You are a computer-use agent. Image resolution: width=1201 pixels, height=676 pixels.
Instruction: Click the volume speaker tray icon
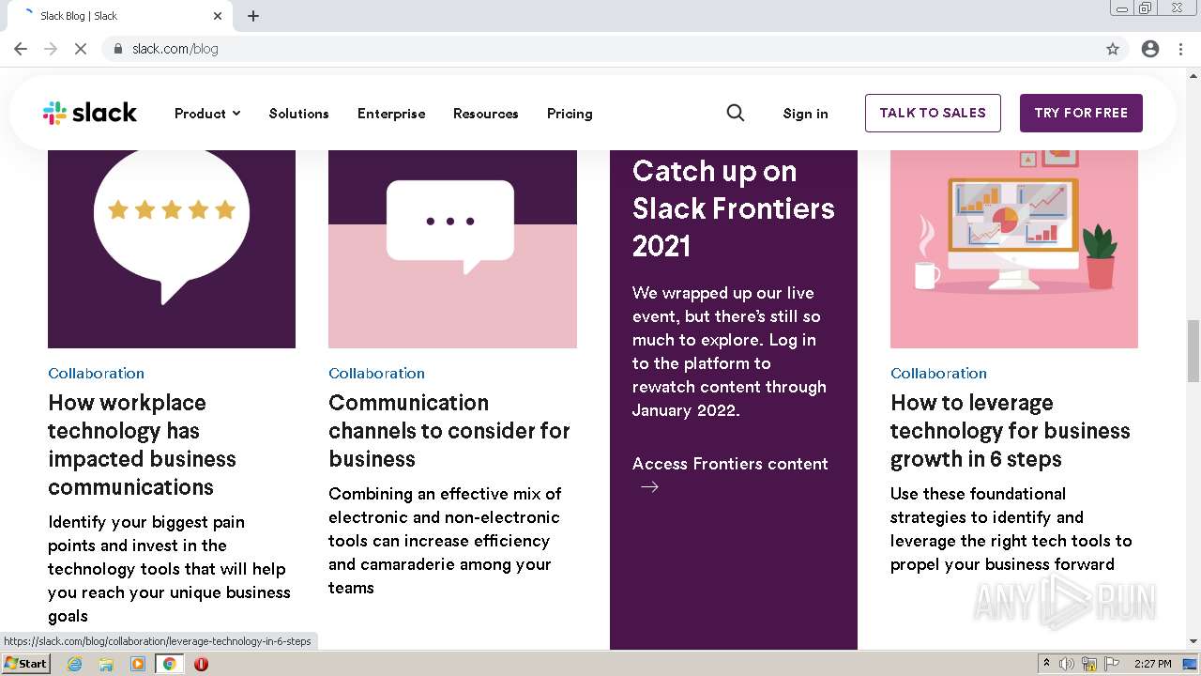[x=1066, y=664]
